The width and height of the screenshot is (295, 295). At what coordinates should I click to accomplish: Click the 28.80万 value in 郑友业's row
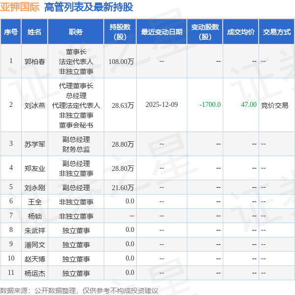pyautogui.click(x=122, y=168)
